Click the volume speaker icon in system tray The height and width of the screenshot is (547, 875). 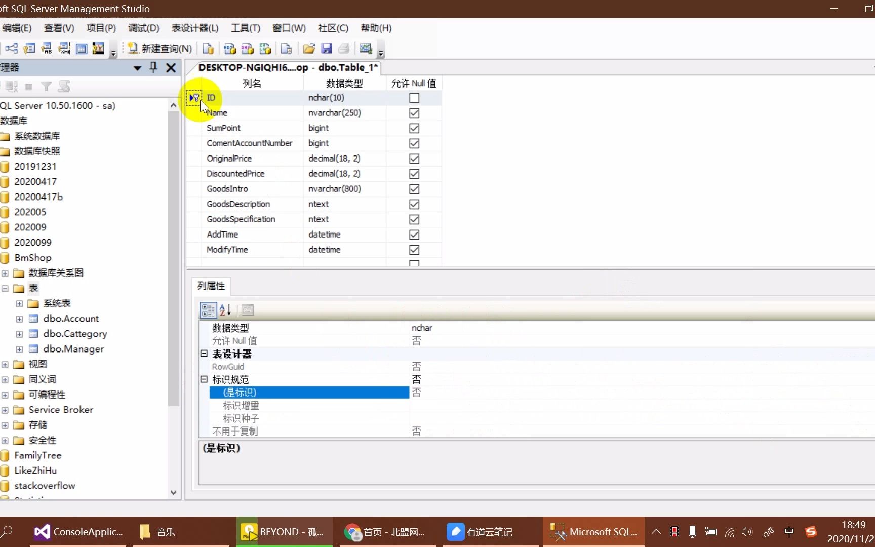tap(747, 532)
